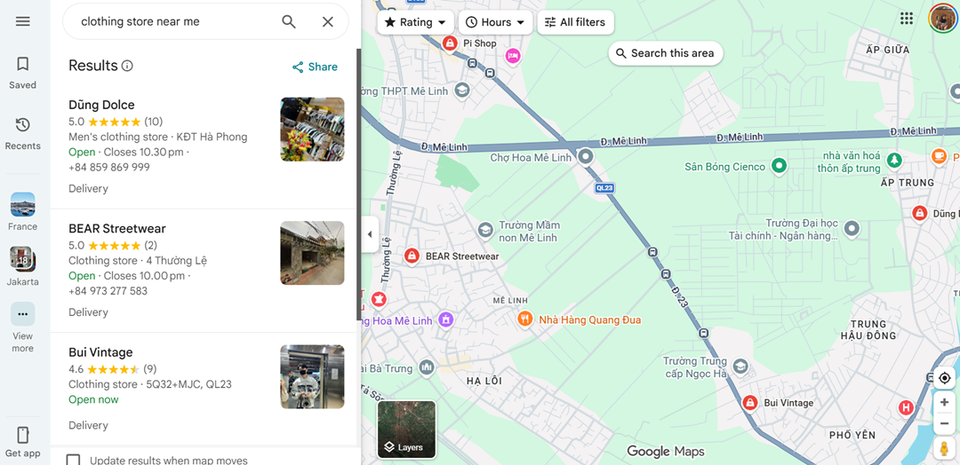Click the orange cafe marker near ẤP TRUNG
960x465 pixels.
(x=939, y=156)
